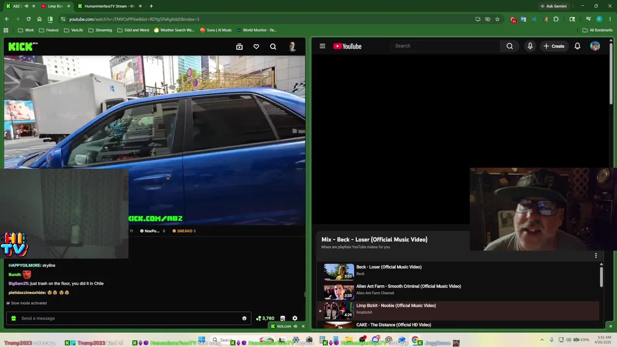The height and width of the screenshot is (347, 617).
Task: Close the Limp Bizkit tab
Action: (68, 6)
